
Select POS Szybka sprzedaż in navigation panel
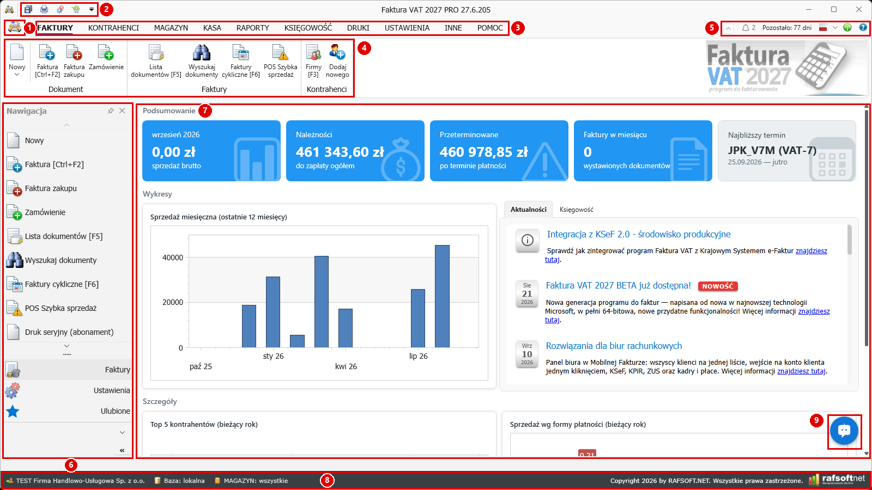coord(68,308)
